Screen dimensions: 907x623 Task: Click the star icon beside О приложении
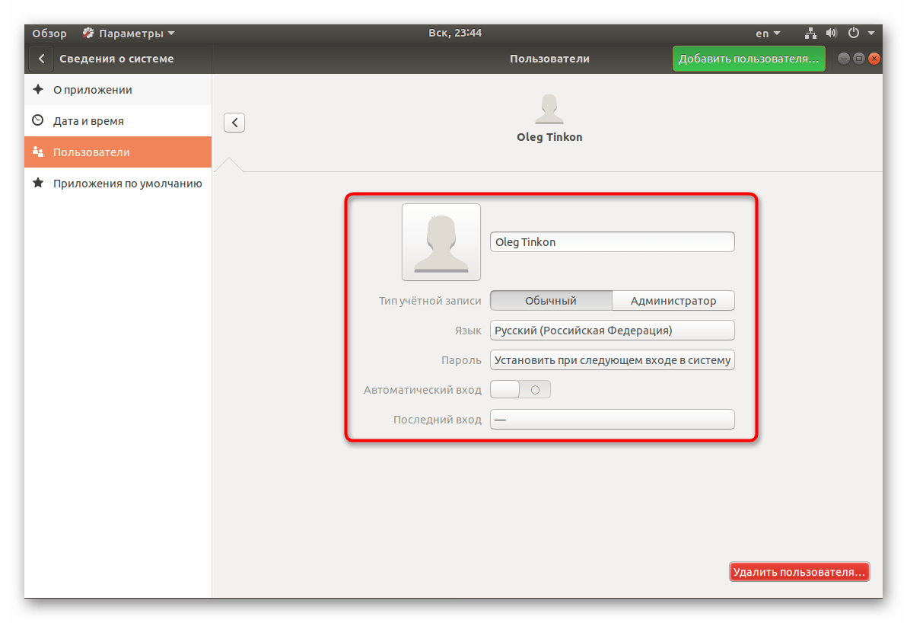click(x=38, y=90)
